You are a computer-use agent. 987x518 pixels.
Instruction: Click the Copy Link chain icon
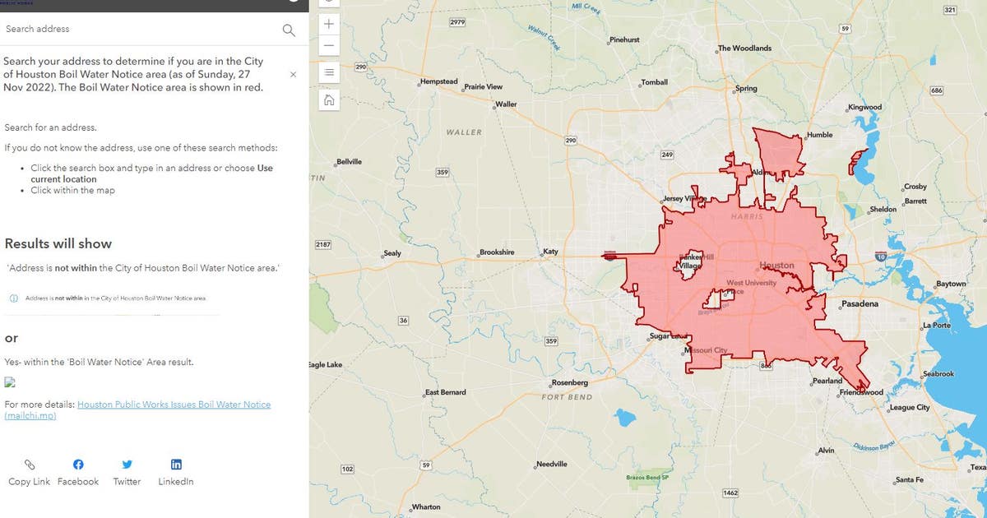(x=30, y=465)
